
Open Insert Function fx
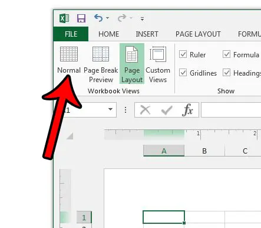(187, 109)
